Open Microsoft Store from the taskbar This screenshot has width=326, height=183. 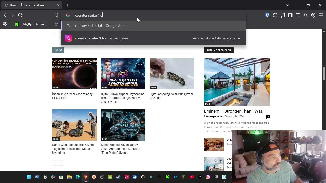pyautogui.click(x=61, y=177)
